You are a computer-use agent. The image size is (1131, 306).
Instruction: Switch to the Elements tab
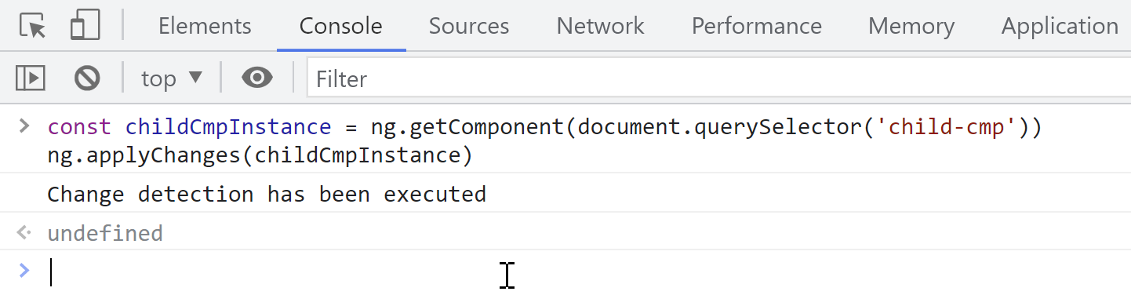pyautogui.click(x=205, y=26)
